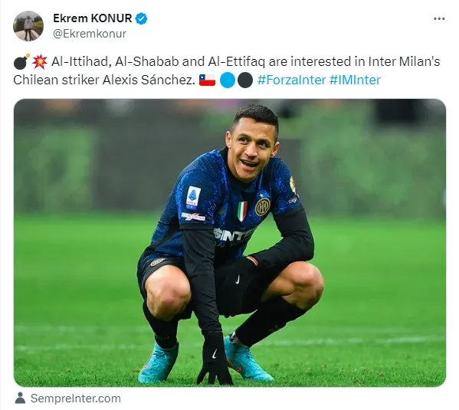
Task: Click the collision explosion emoji
Action: click(x=40, y=62)
